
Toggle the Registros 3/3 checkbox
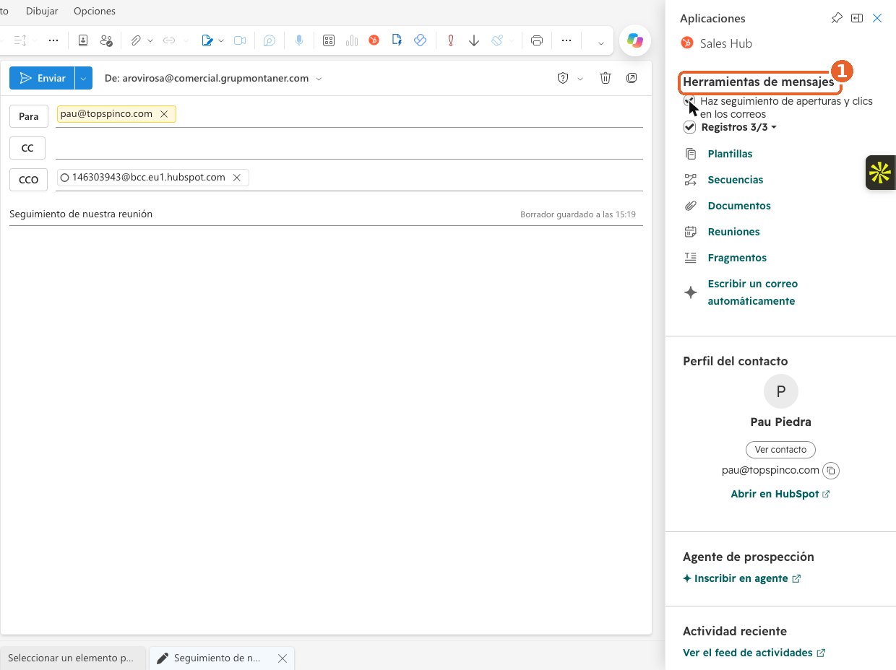690,128
